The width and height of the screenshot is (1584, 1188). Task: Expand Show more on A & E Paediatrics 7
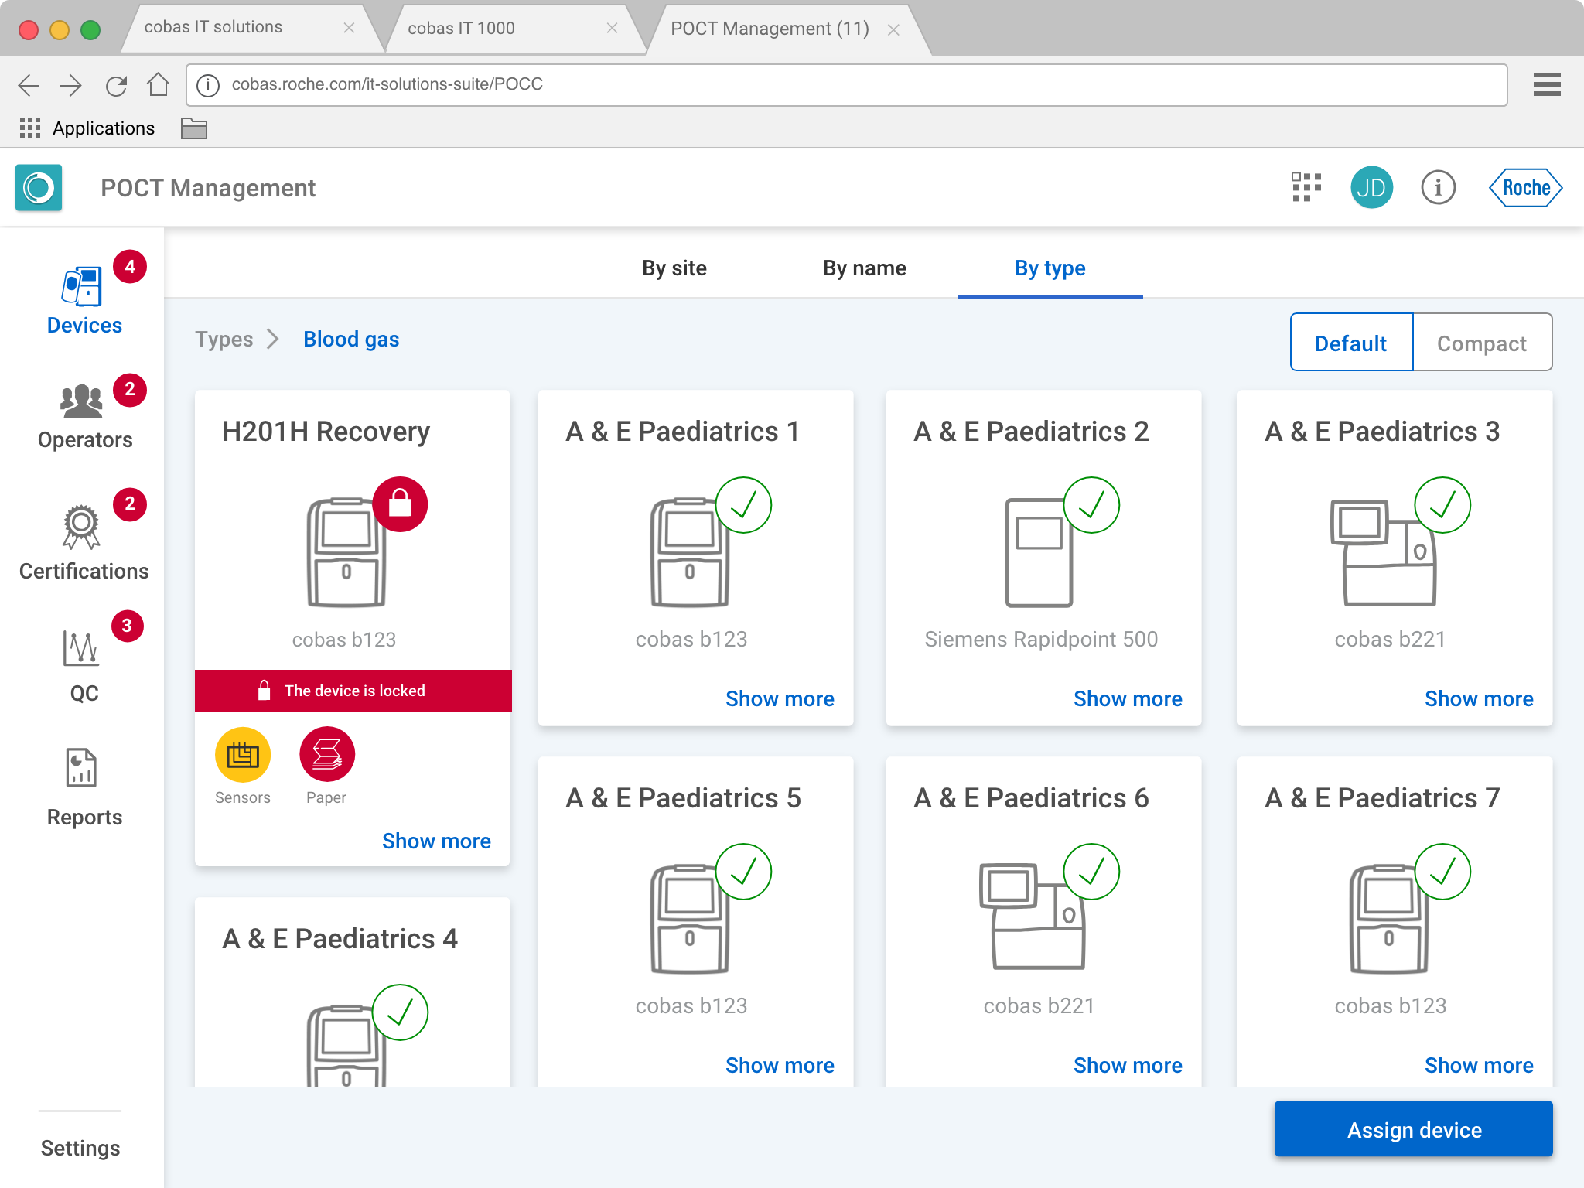pos(1478,1065)
